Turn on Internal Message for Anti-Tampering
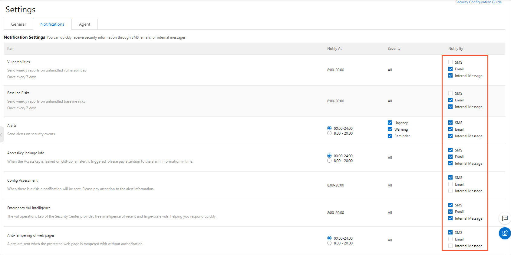The width and height of the screenshot is (511, 255). click(x=450, y=246)
